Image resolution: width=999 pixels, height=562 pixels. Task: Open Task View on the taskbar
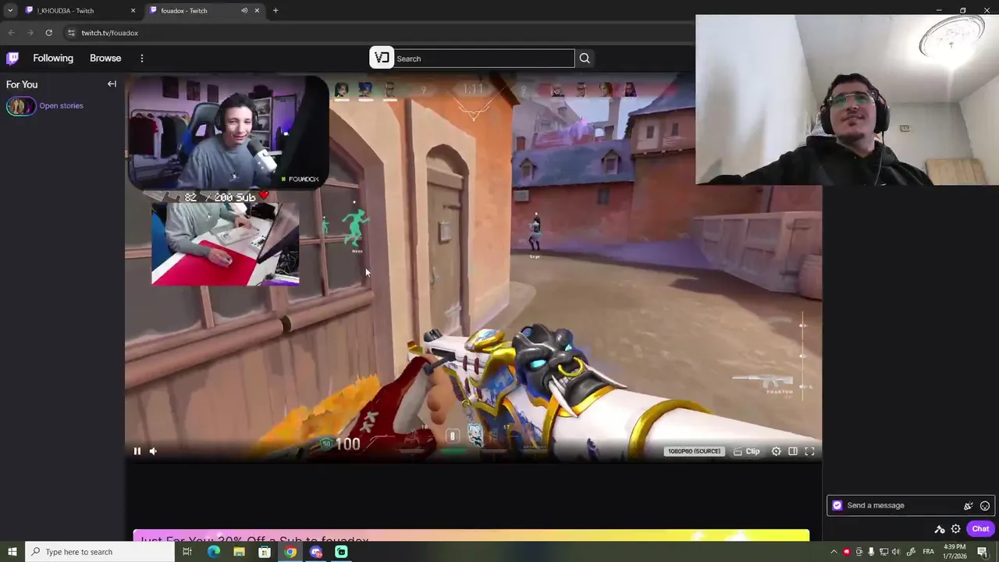coord(187,552)
